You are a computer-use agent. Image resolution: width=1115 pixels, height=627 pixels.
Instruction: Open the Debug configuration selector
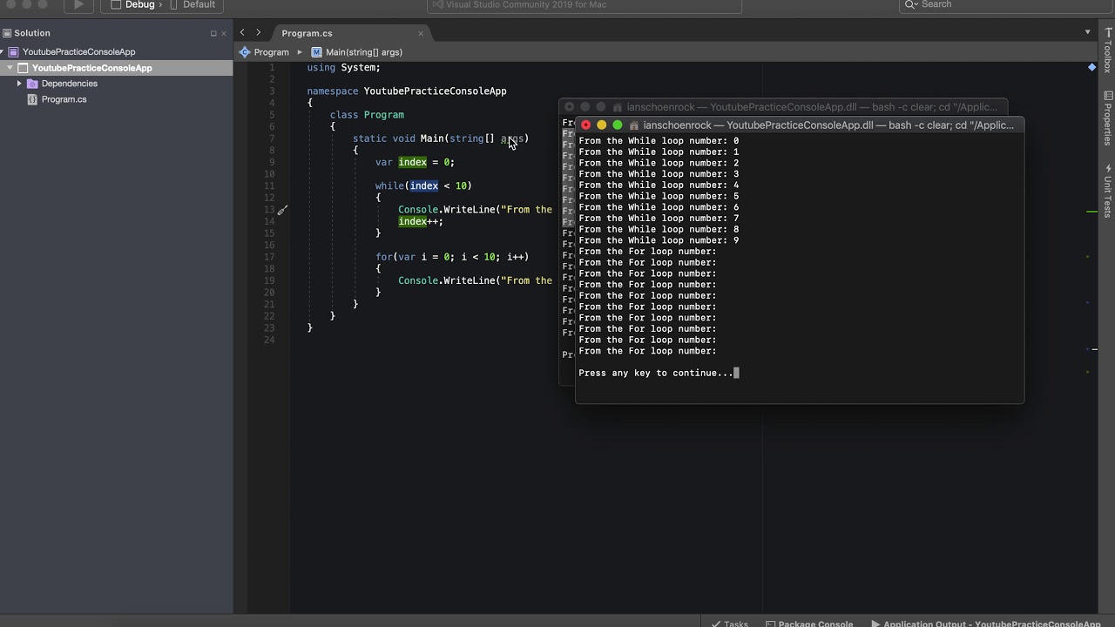tap(139, 5)
